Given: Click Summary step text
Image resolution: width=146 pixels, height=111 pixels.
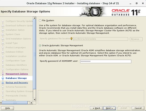Looking at the screenshot, I should (x=11, y=100).
